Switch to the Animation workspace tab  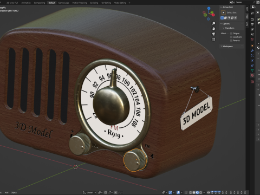click(26, 3)
